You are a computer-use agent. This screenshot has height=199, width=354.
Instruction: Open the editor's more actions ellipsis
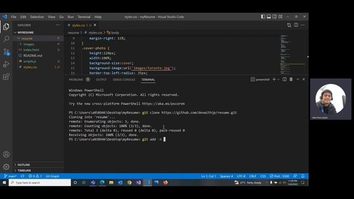coord(303,25)
